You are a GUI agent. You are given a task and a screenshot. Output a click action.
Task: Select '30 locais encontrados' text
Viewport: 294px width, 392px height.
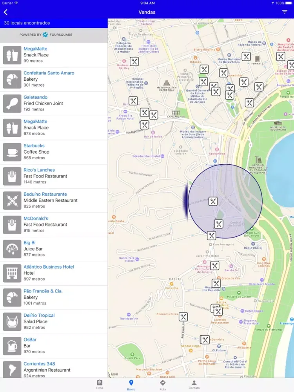[27, 23]
